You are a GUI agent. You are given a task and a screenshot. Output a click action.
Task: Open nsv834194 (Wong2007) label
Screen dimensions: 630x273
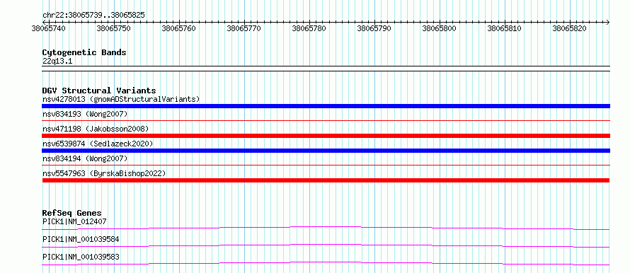(x=85, y=158)
